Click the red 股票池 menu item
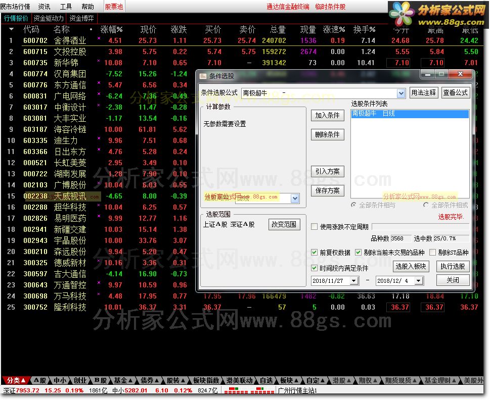Viewport: 490px width, 400px height. [x=113, y=7]
